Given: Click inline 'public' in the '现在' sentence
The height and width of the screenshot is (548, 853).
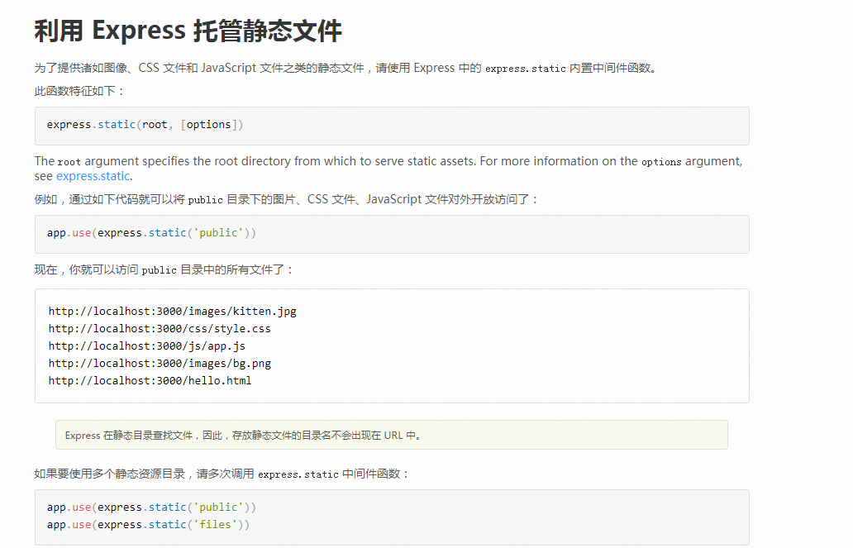Looking at the screenshot, I should point(159,270).
